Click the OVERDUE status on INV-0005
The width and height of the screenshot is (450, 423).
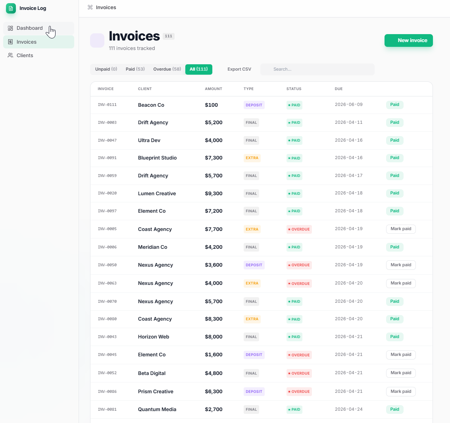coord(299,229)
